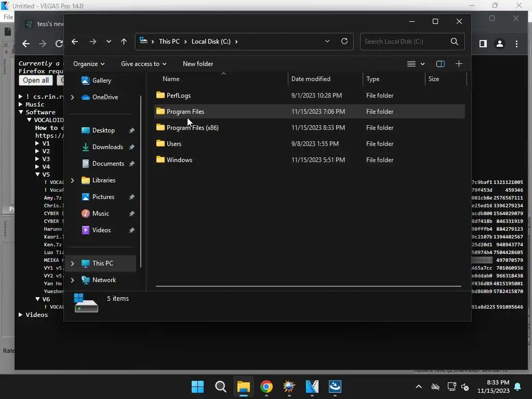The width and height of the screenshot is (532, 399).
Task: Open VEGAS Pro from the taskbar
Action: 312,387
